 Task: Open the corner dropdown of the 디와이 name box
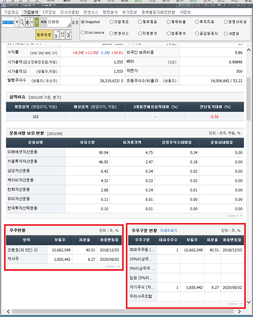[x=69, y=25]
